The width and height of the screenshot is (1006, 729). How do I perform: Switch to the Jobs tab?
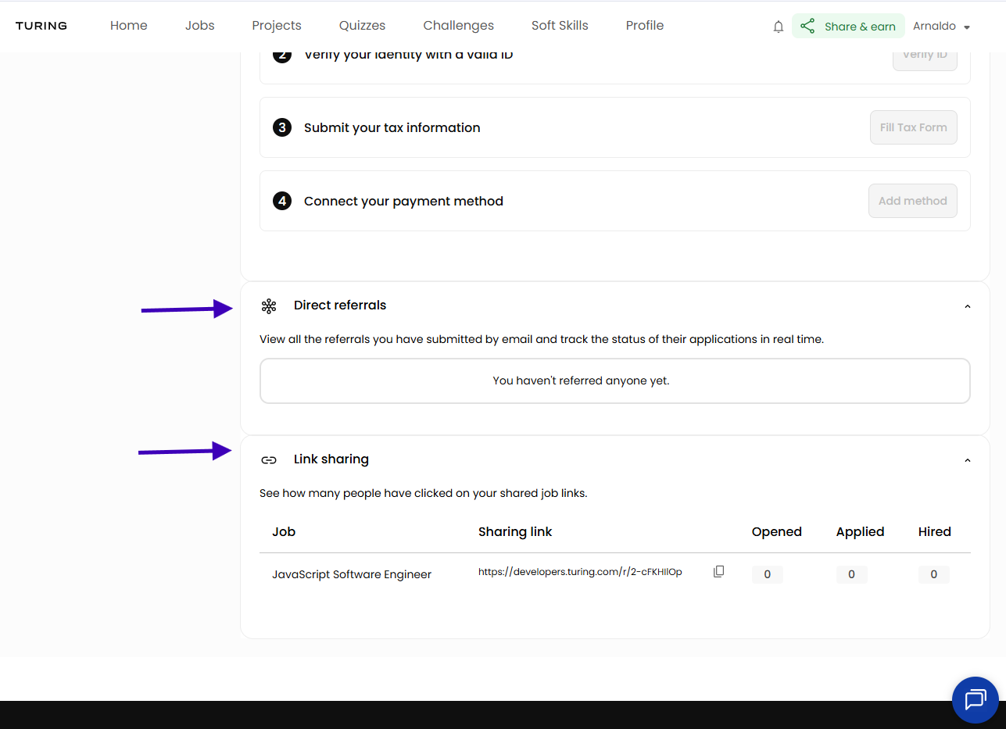click(199, 25)
